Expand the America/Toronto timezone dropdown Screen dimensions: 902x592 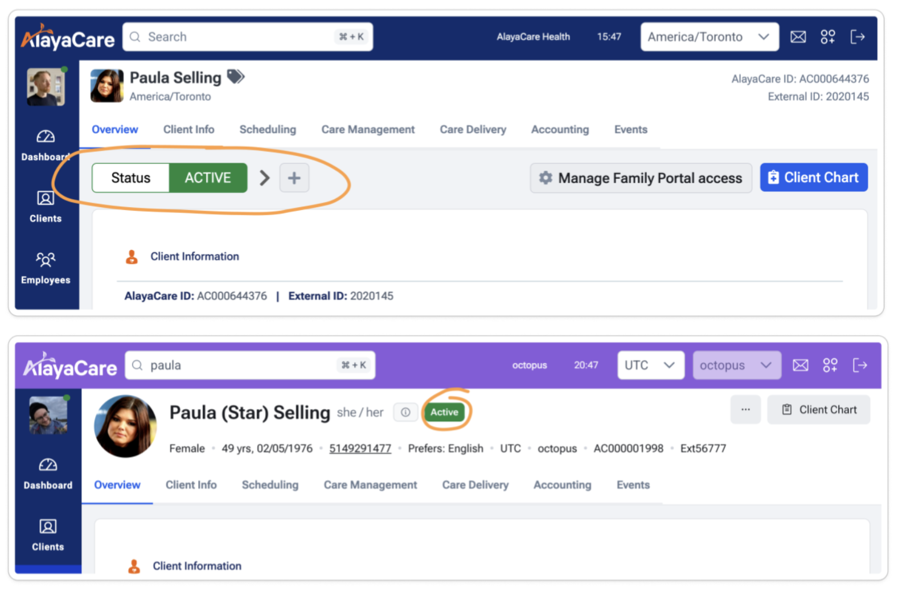[709, 37]
